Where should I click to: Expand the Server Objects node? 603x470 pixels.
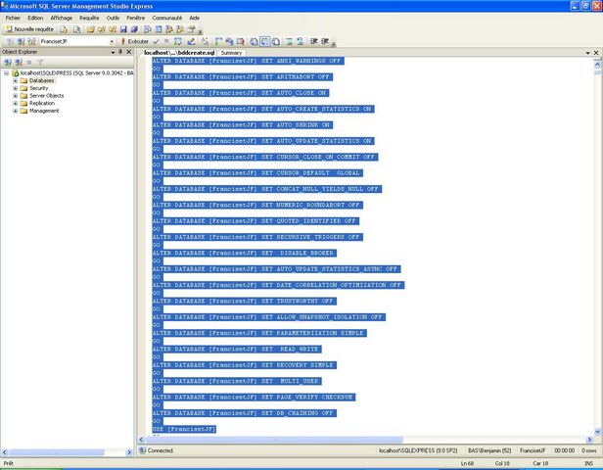click(x=15, y=96)
